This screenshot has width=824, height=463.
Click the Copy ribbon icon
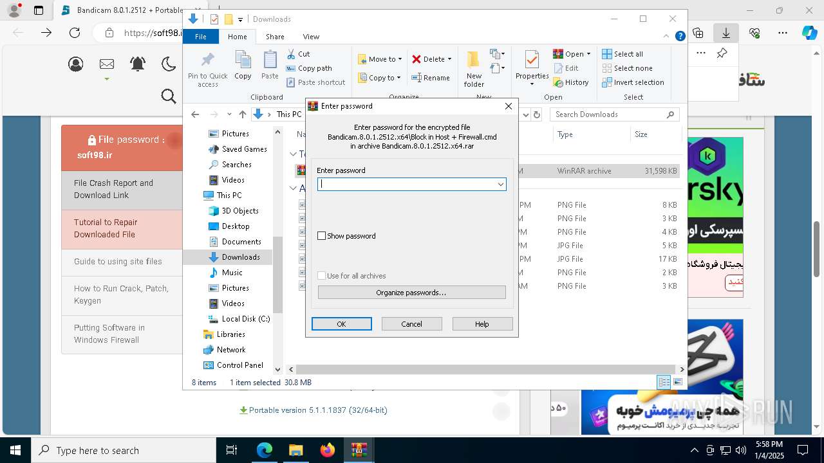[x=243, y=61]
